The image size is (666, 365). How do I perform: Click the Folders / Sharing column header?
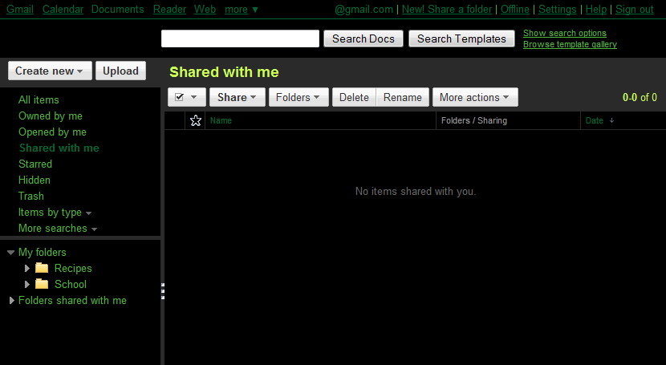pos(474,120)
